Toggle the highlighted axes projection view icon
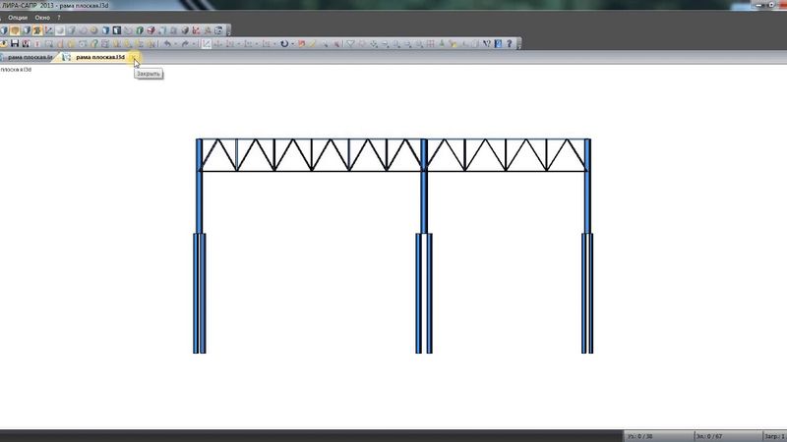This screenshot has height=442, width=787. [x=207, y=43]
